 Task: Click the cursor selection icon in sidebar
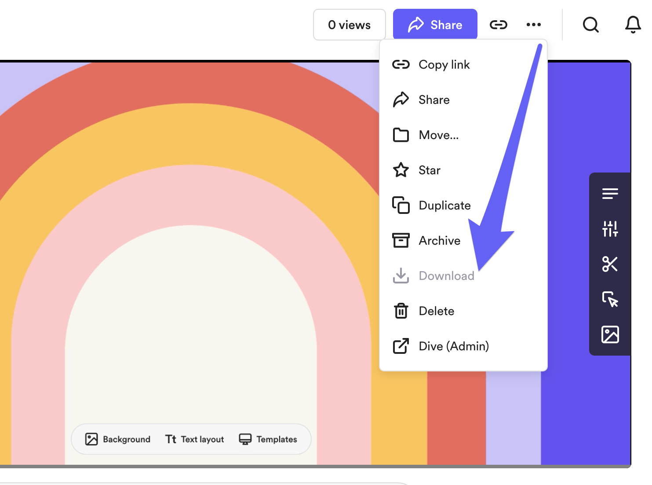(610, 299)
